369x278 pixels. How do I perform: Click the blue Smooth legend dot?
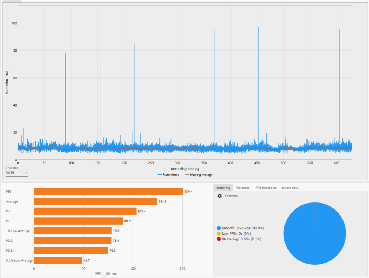(x=219, y=228)
